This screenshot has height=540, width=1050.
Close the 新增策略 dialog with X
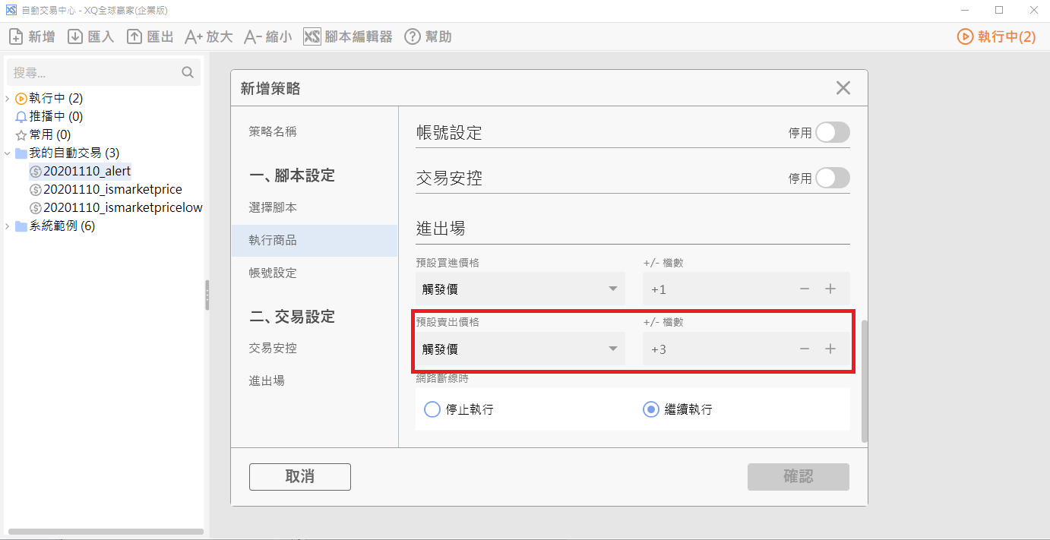[843, 88]
